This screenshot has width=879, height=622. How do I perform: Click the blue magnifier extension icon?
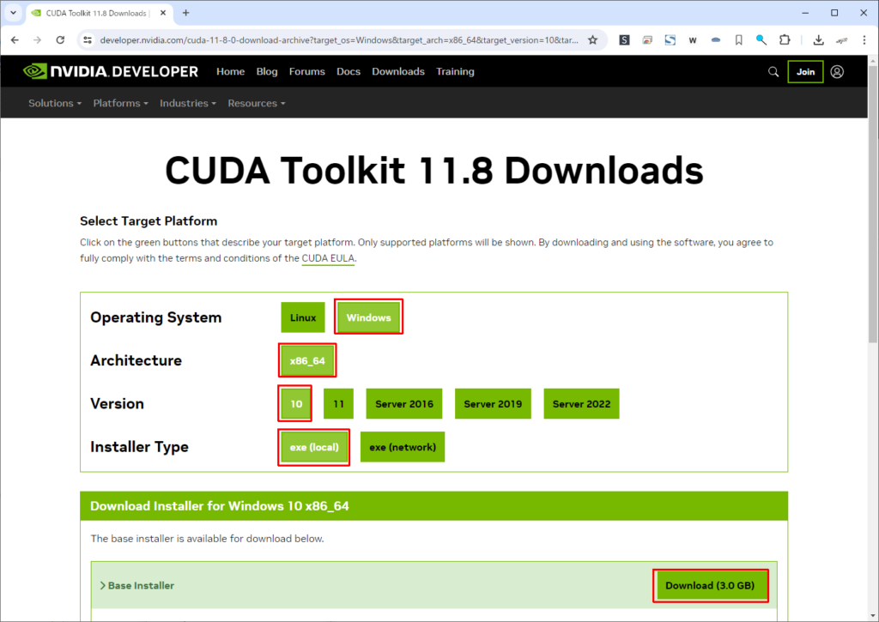pyautogui.click(x=761, y=39)
